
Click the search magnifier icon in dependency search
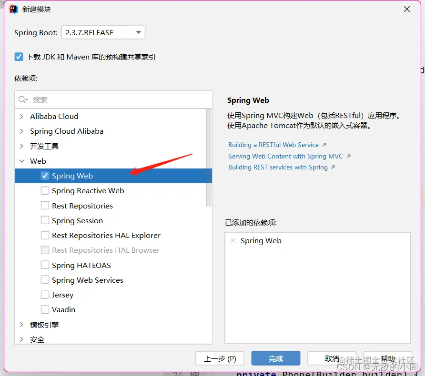pos(23,99)
